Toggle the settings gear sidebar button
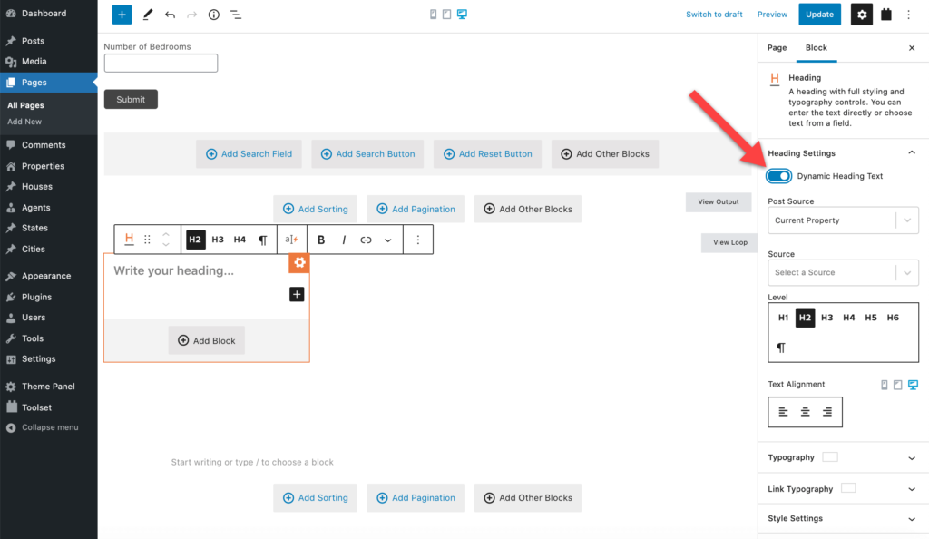The width and height of the screenshot is (929, 539). tap(862, 15)
